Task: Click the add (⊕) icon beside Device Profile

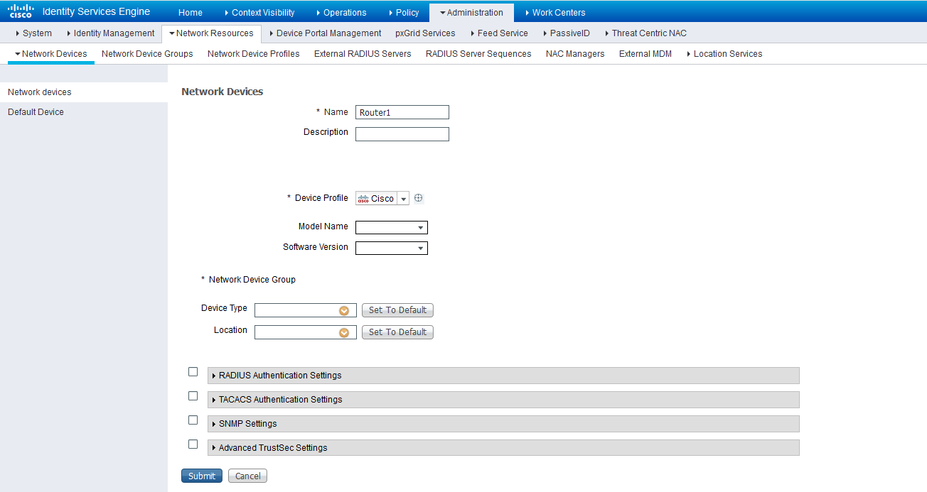Action: pyautogui.click(x=418, y=198)
